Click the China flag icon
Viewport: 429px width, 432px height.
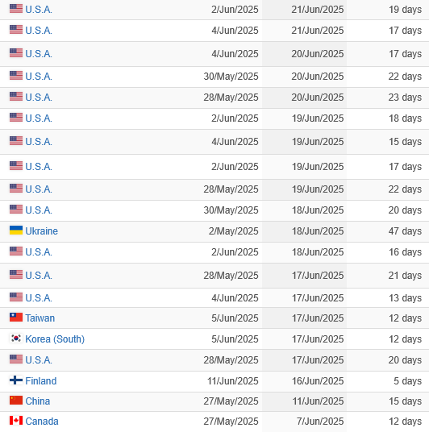[16, 400]
